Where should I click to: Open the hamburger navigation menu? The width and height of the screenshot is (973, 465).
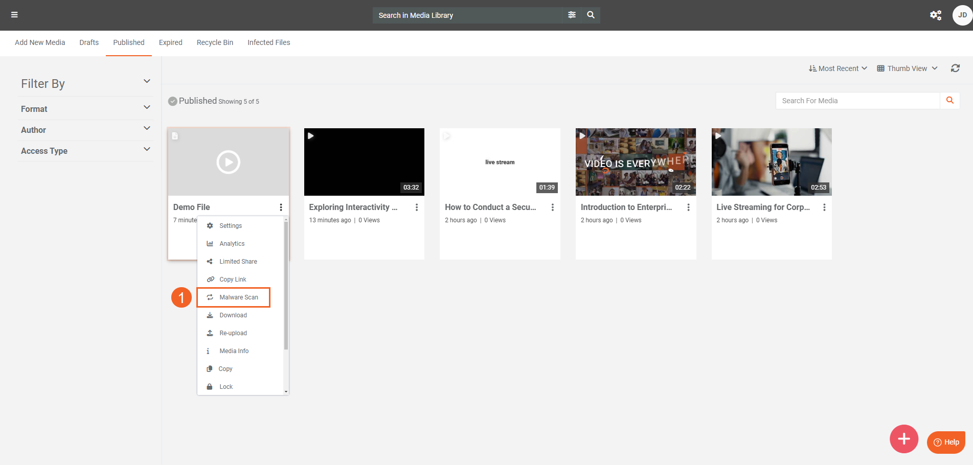pos(14,15)
